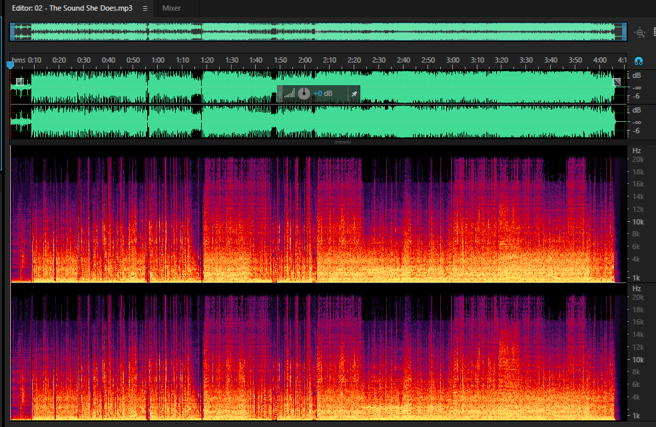Click the 3:00 mark on the time ruler

click(453, 60)
